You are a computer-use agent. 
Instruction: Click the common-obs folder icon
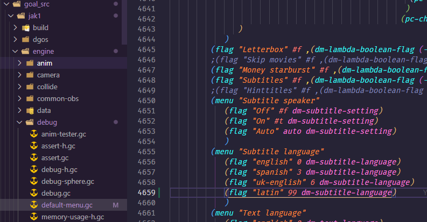point(30,99)
